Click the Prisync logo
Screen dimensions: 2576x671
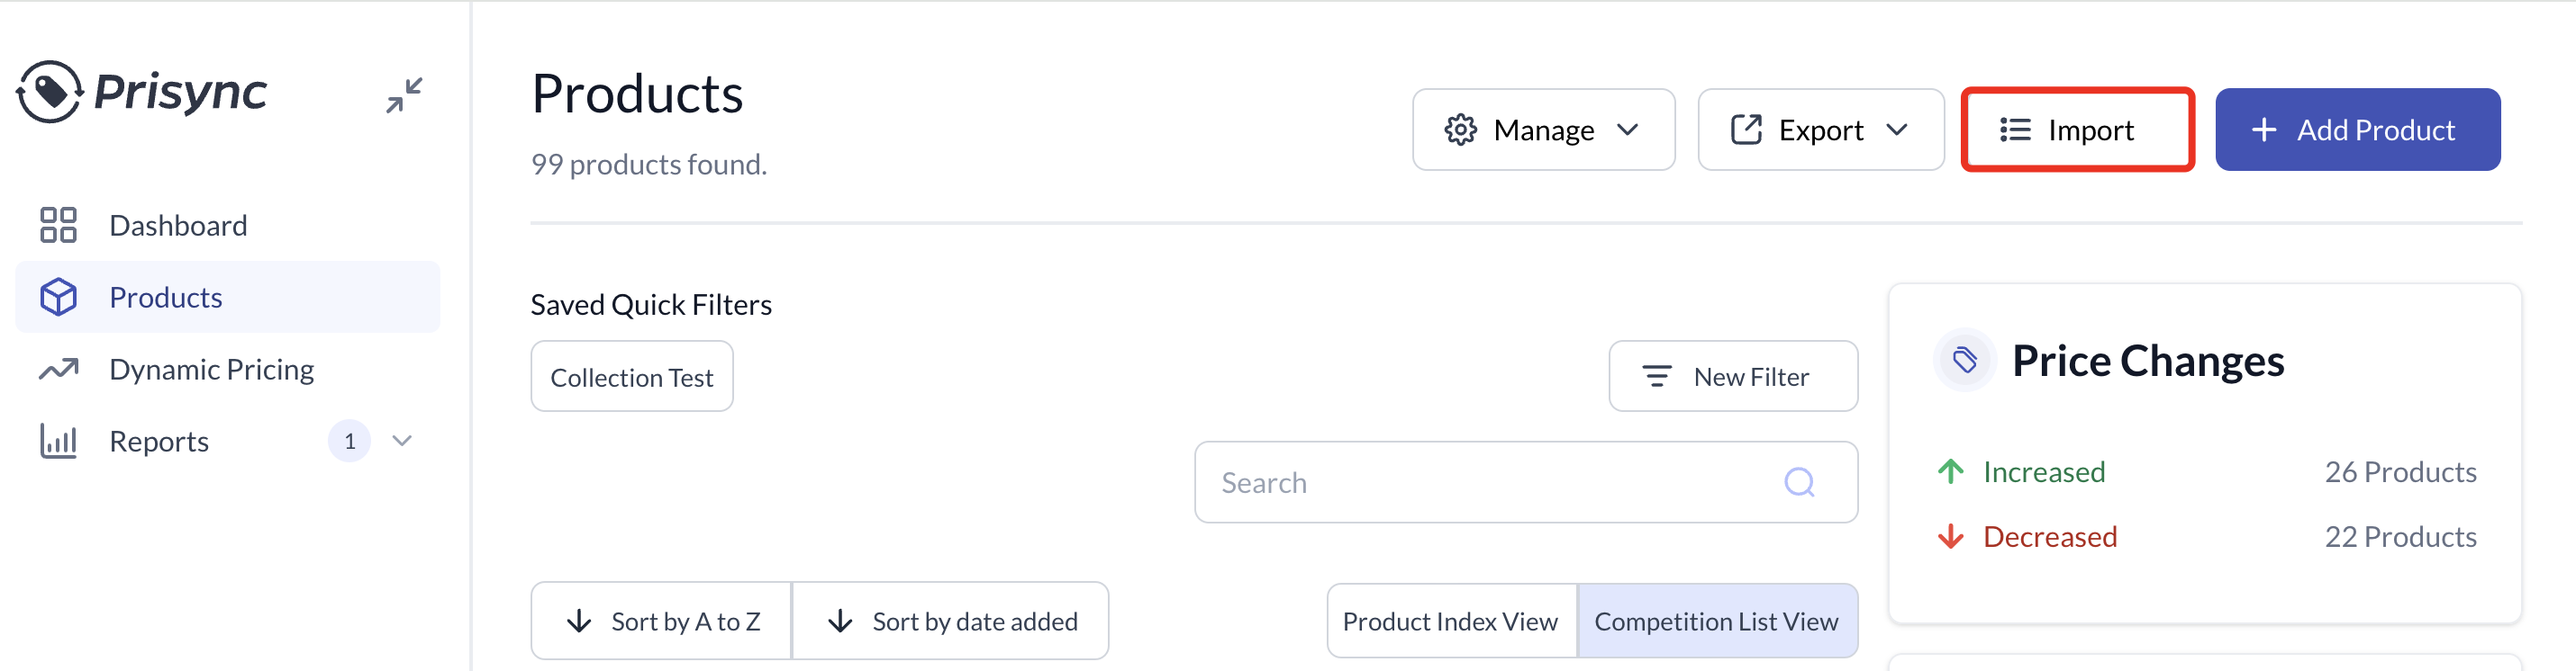click(142, 92)
